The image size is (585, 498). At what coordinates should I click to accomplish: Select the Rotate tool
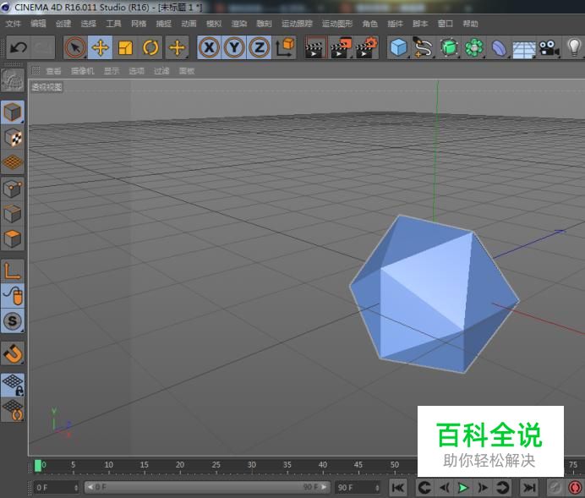151,47
